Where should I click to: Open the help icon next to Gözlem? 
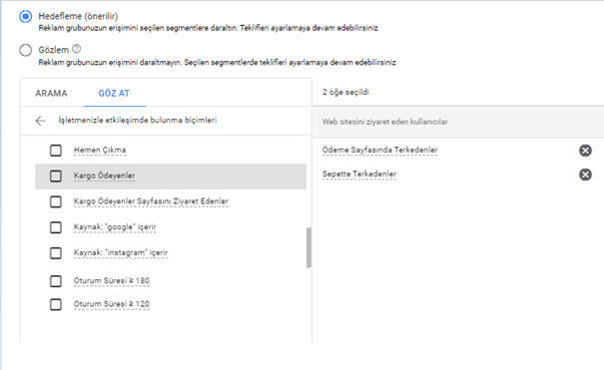point(76,49)
